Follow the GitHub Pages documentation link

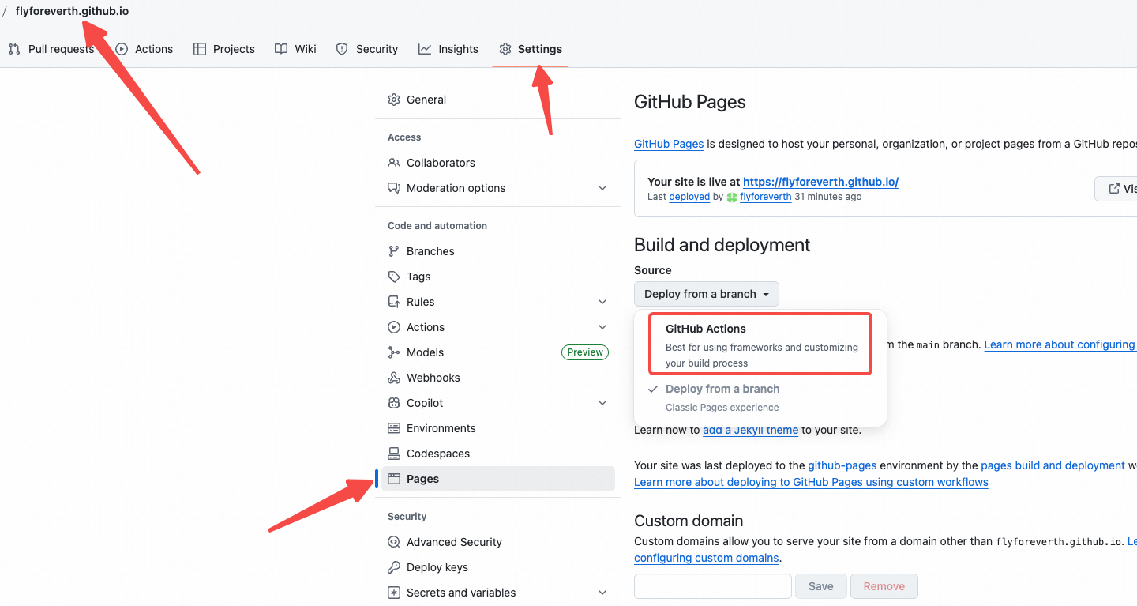click(669, 144)
